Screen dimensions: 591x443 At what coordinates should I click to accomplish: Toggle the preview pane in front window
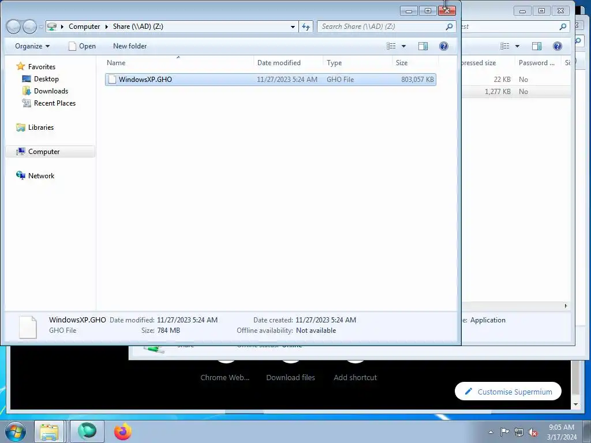(x=423, y=46)
